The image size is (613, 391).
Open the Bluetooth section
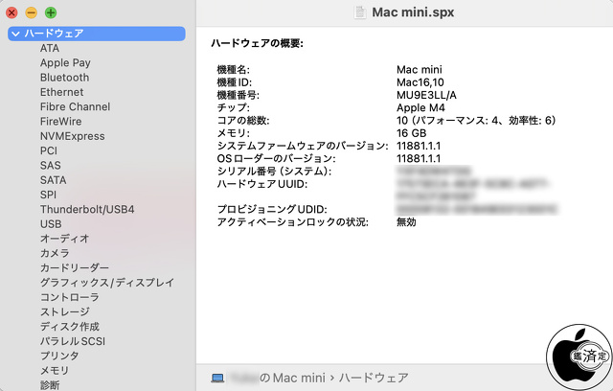64,78
